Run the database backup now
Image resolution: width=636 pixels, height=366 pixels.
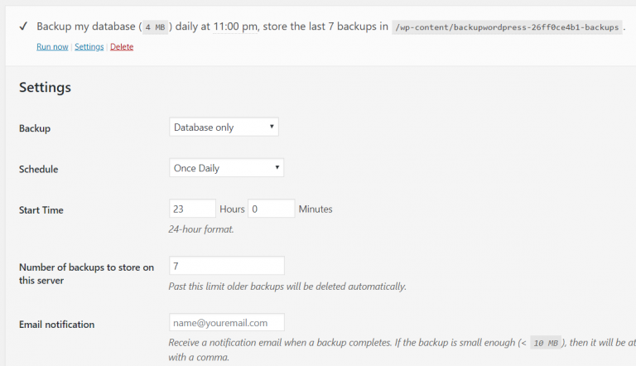[52, 46]
